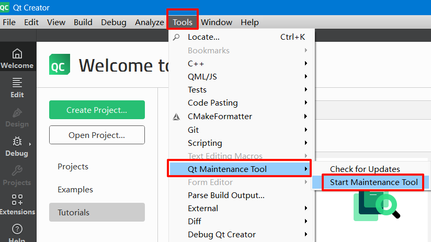
Task: Expand the C++ submenu
Action: pyautogui.click(x=242, y=63)
